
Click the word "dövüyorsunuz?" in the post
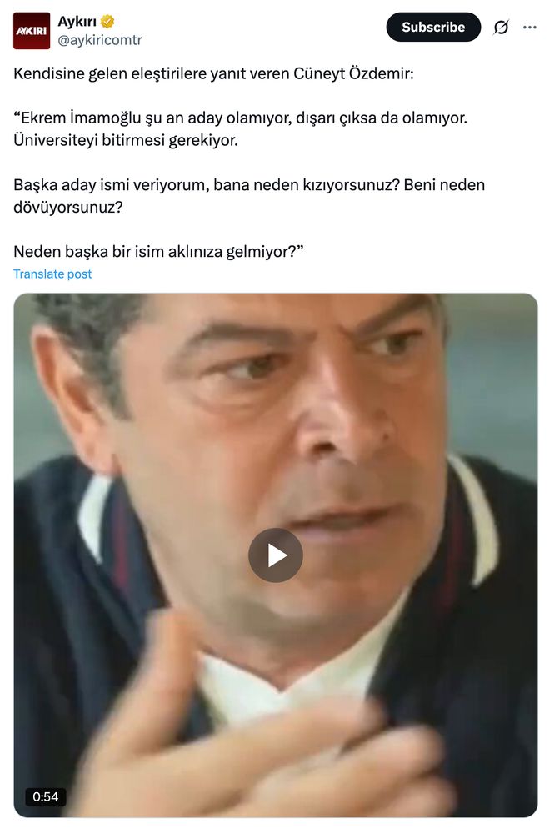pyautogui.click(x=68, y=208)
